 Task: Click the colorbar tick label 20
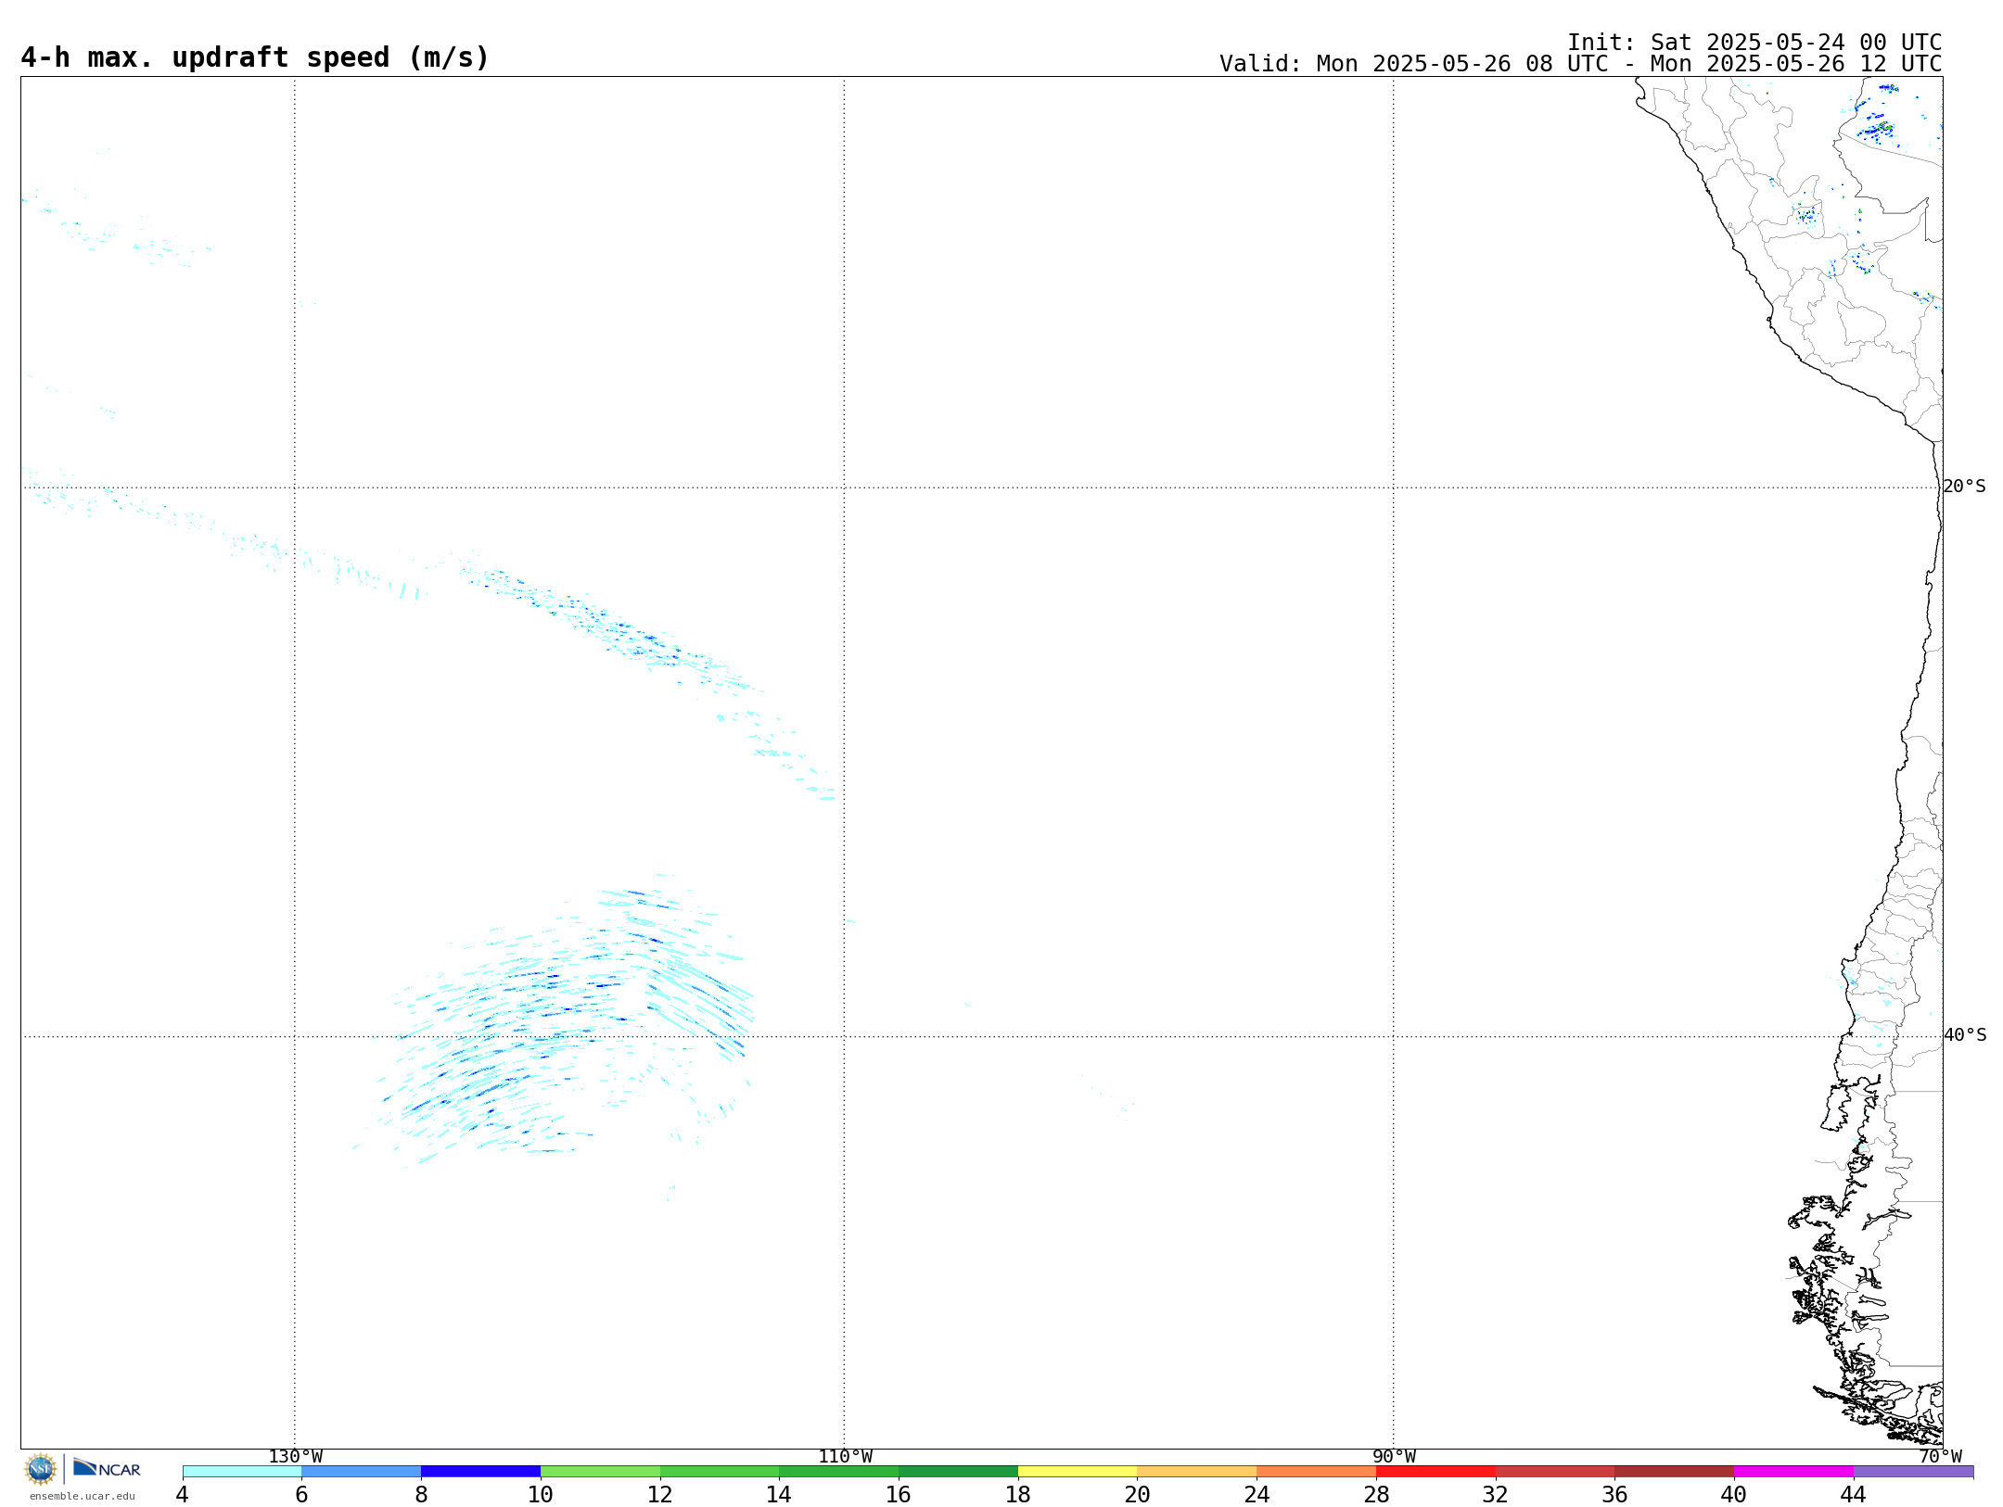click(1138, 1495)
